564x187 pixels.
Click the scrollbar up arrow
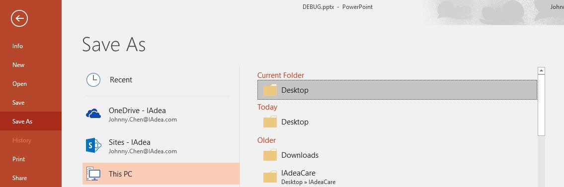tap(541, 71)
